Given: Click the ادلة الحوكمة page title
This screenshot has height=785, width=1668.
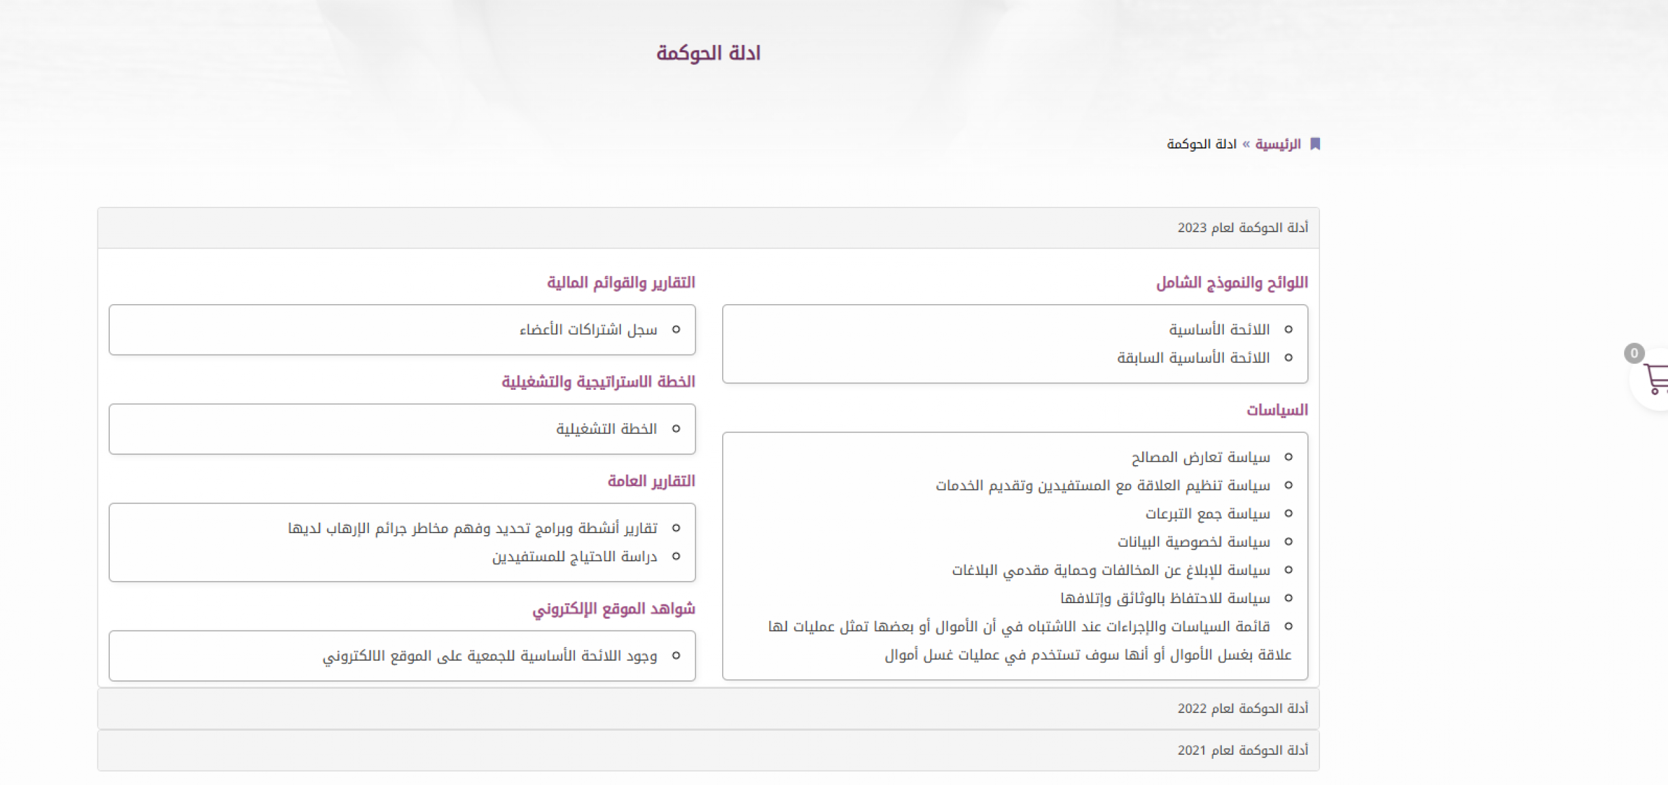Looking at the screenshot, I should 708,53.
